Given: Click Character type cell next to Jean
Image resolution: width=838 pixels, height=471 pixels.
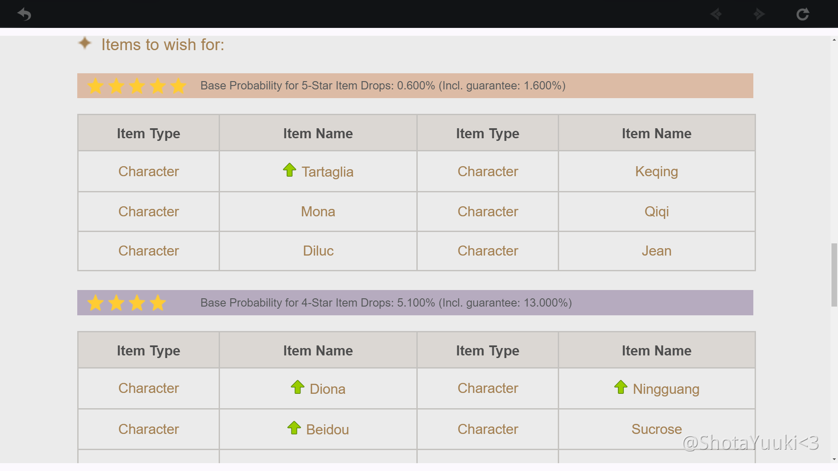Looking at the screenshot, I should (x=488, y=251).
